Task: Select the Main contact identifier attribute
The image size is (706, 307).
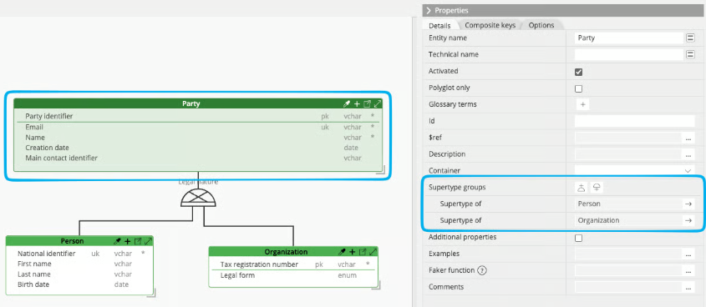Action: [198, 159]
